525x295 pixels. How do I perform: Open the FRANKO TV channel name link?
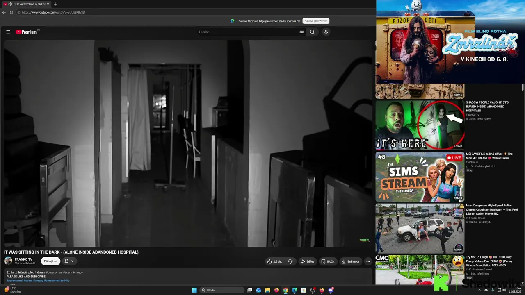[23, 259]
